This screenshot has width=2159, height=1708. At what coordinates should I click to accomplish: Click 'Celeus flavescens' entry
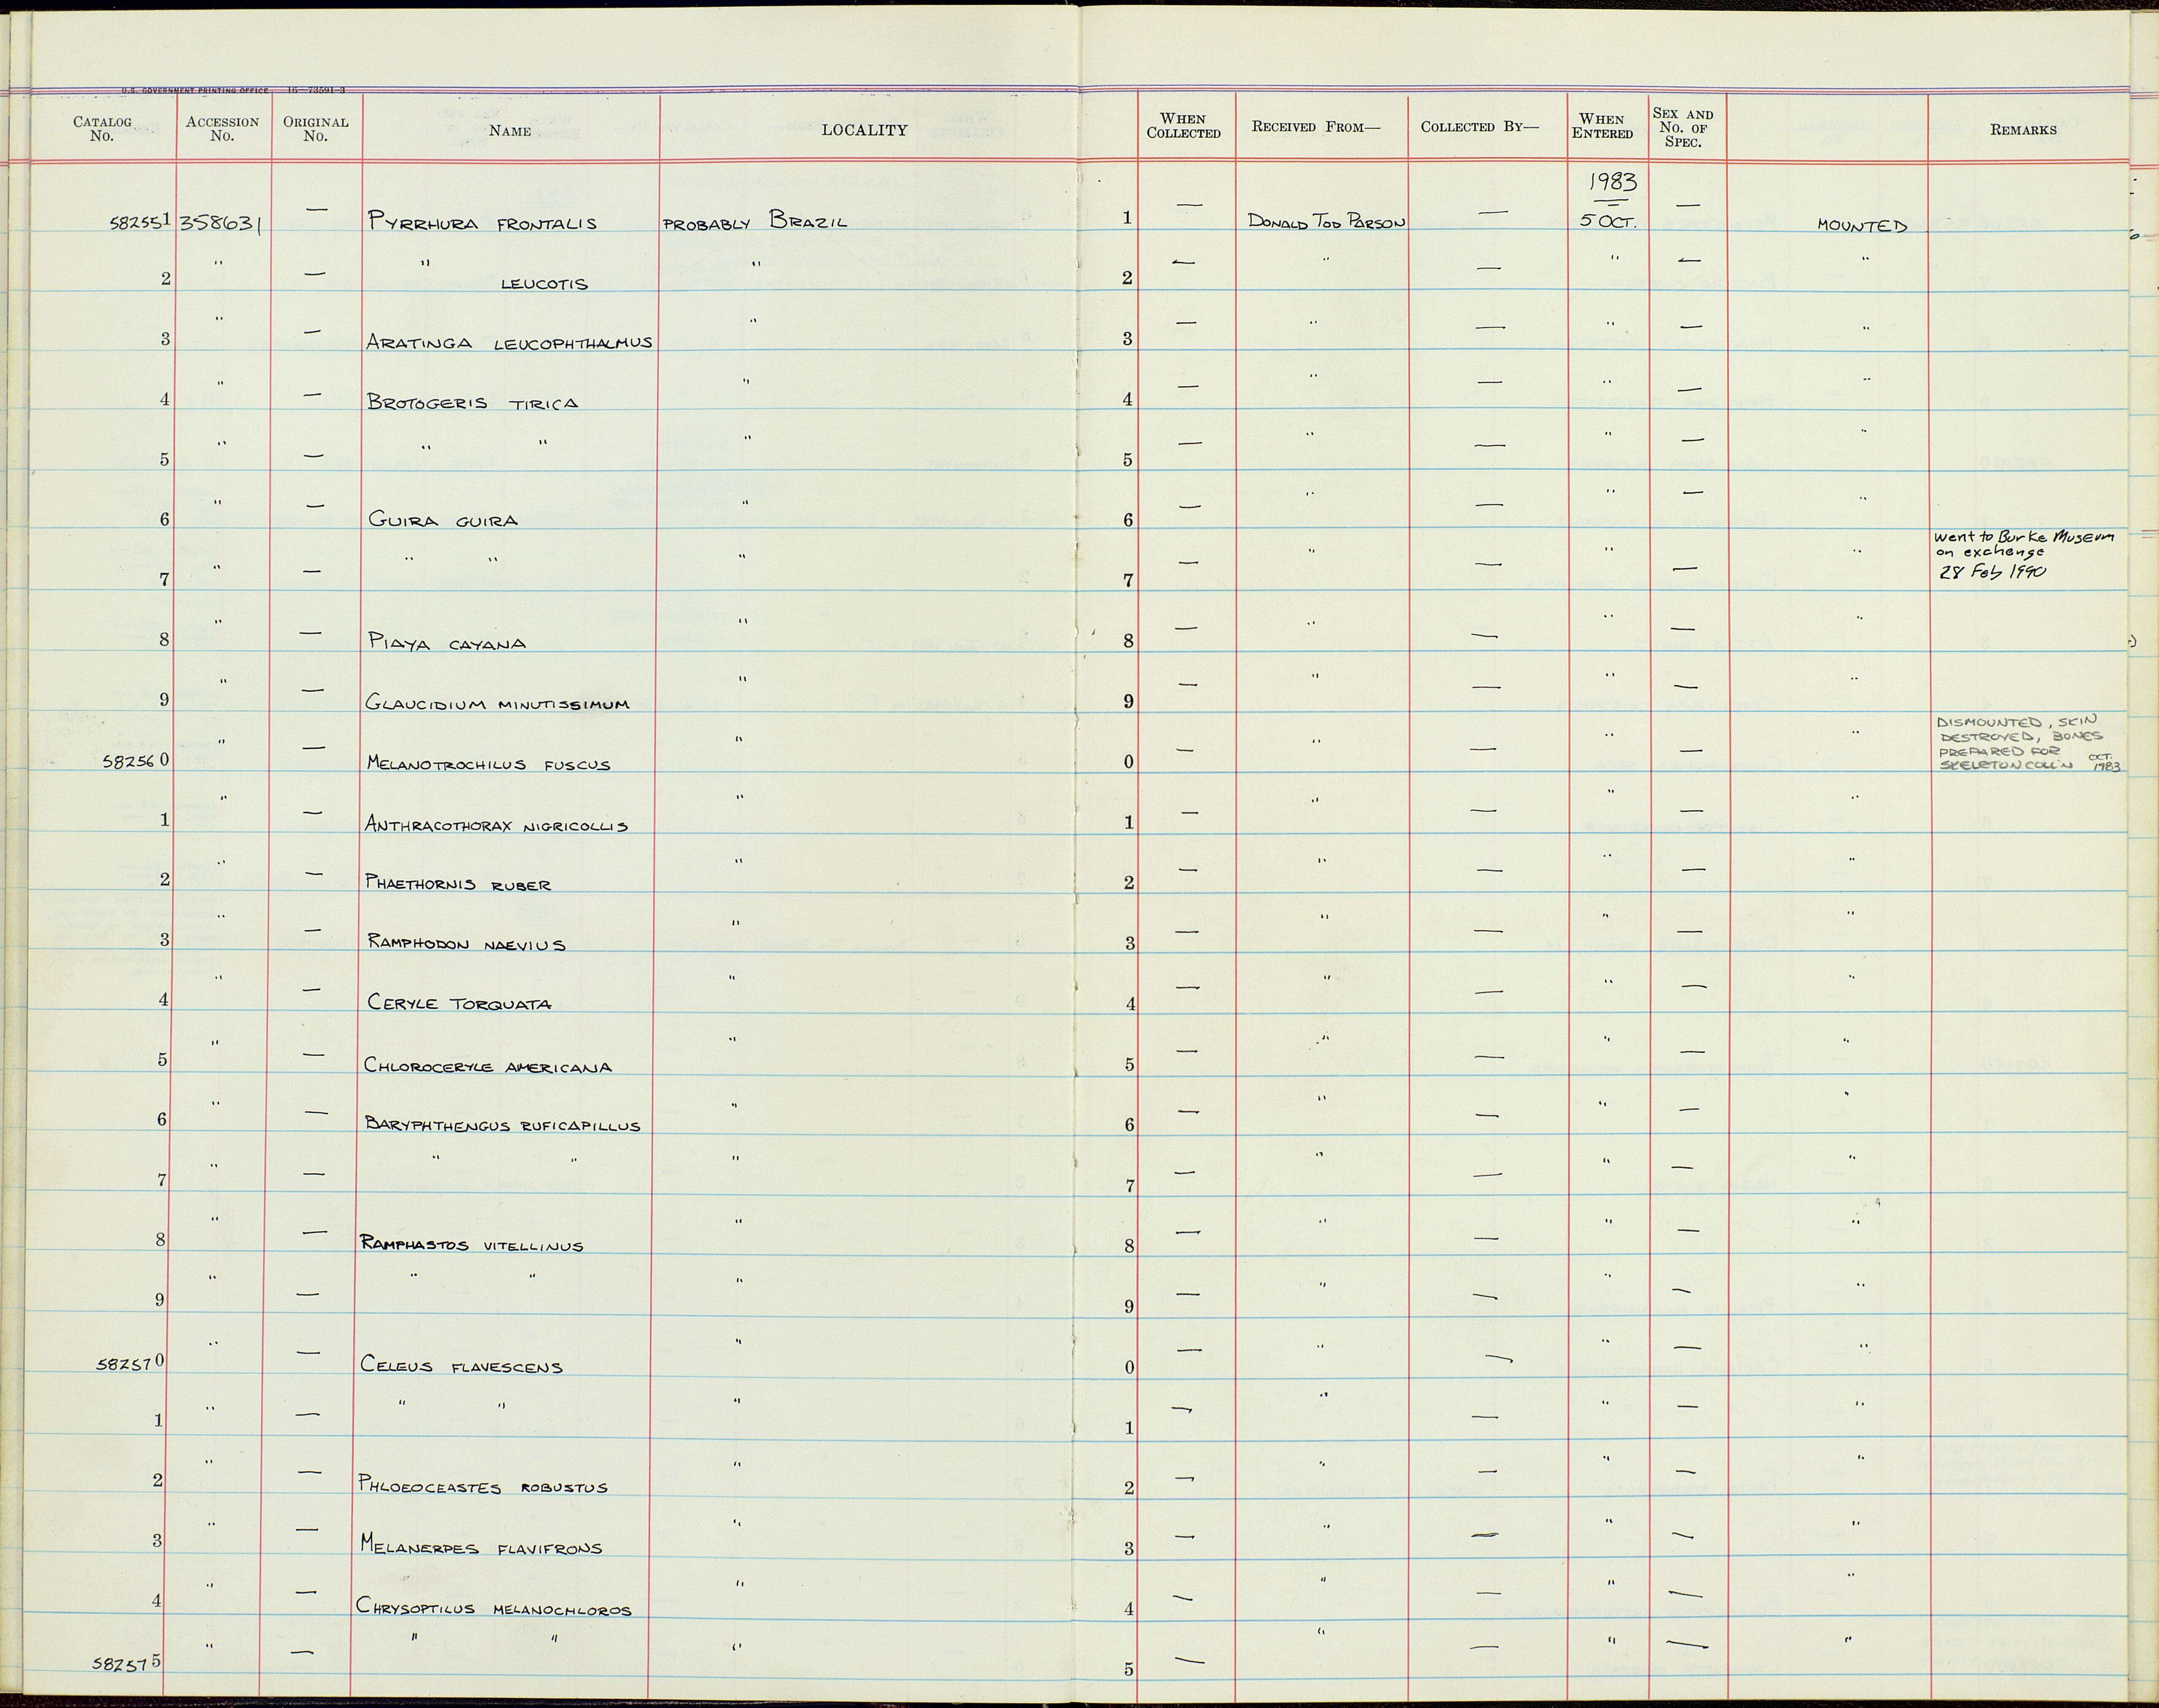[x=461, y=1366]
